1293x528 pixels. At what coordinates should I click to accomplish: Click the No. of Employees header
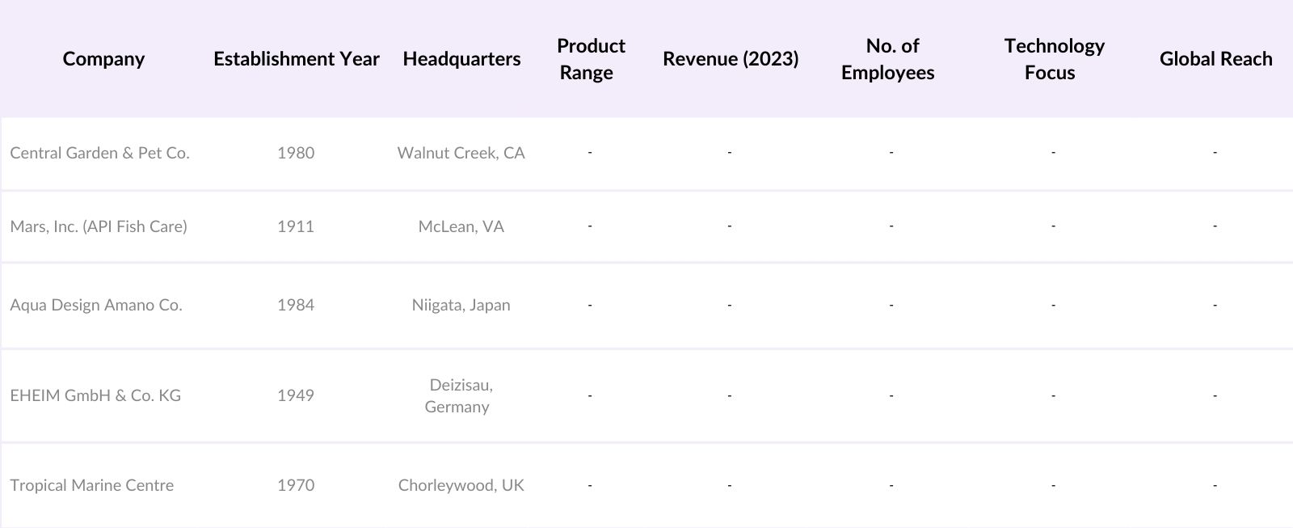coord(888,59)
